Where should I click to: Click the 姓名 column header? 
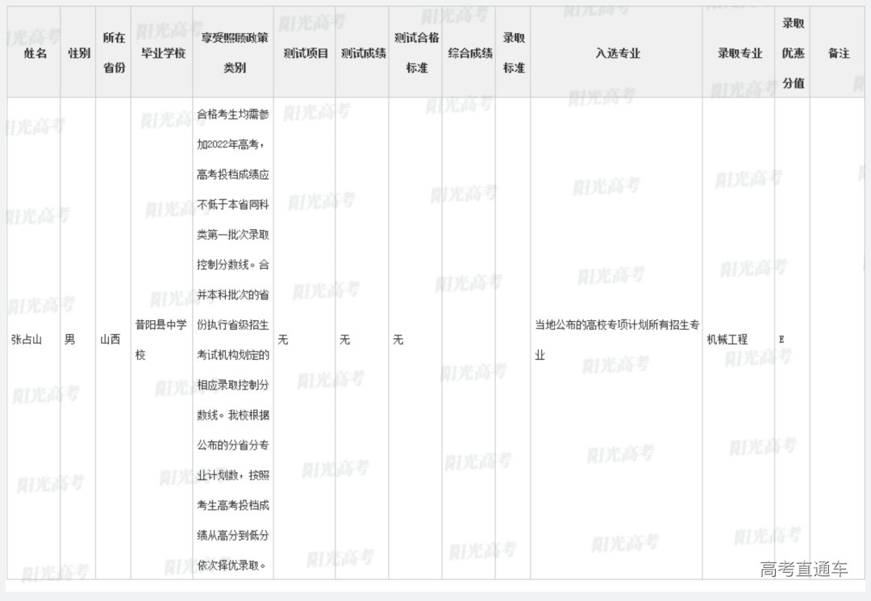tap(35, 53)
